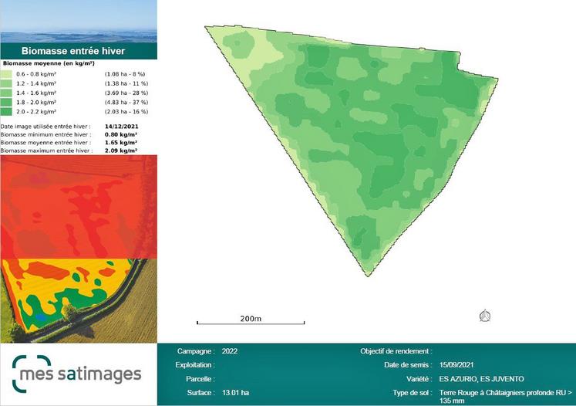Click the Surface 13.01 ha value
Viewport: 576px width, 406px height.
click(x=235, y=393)
